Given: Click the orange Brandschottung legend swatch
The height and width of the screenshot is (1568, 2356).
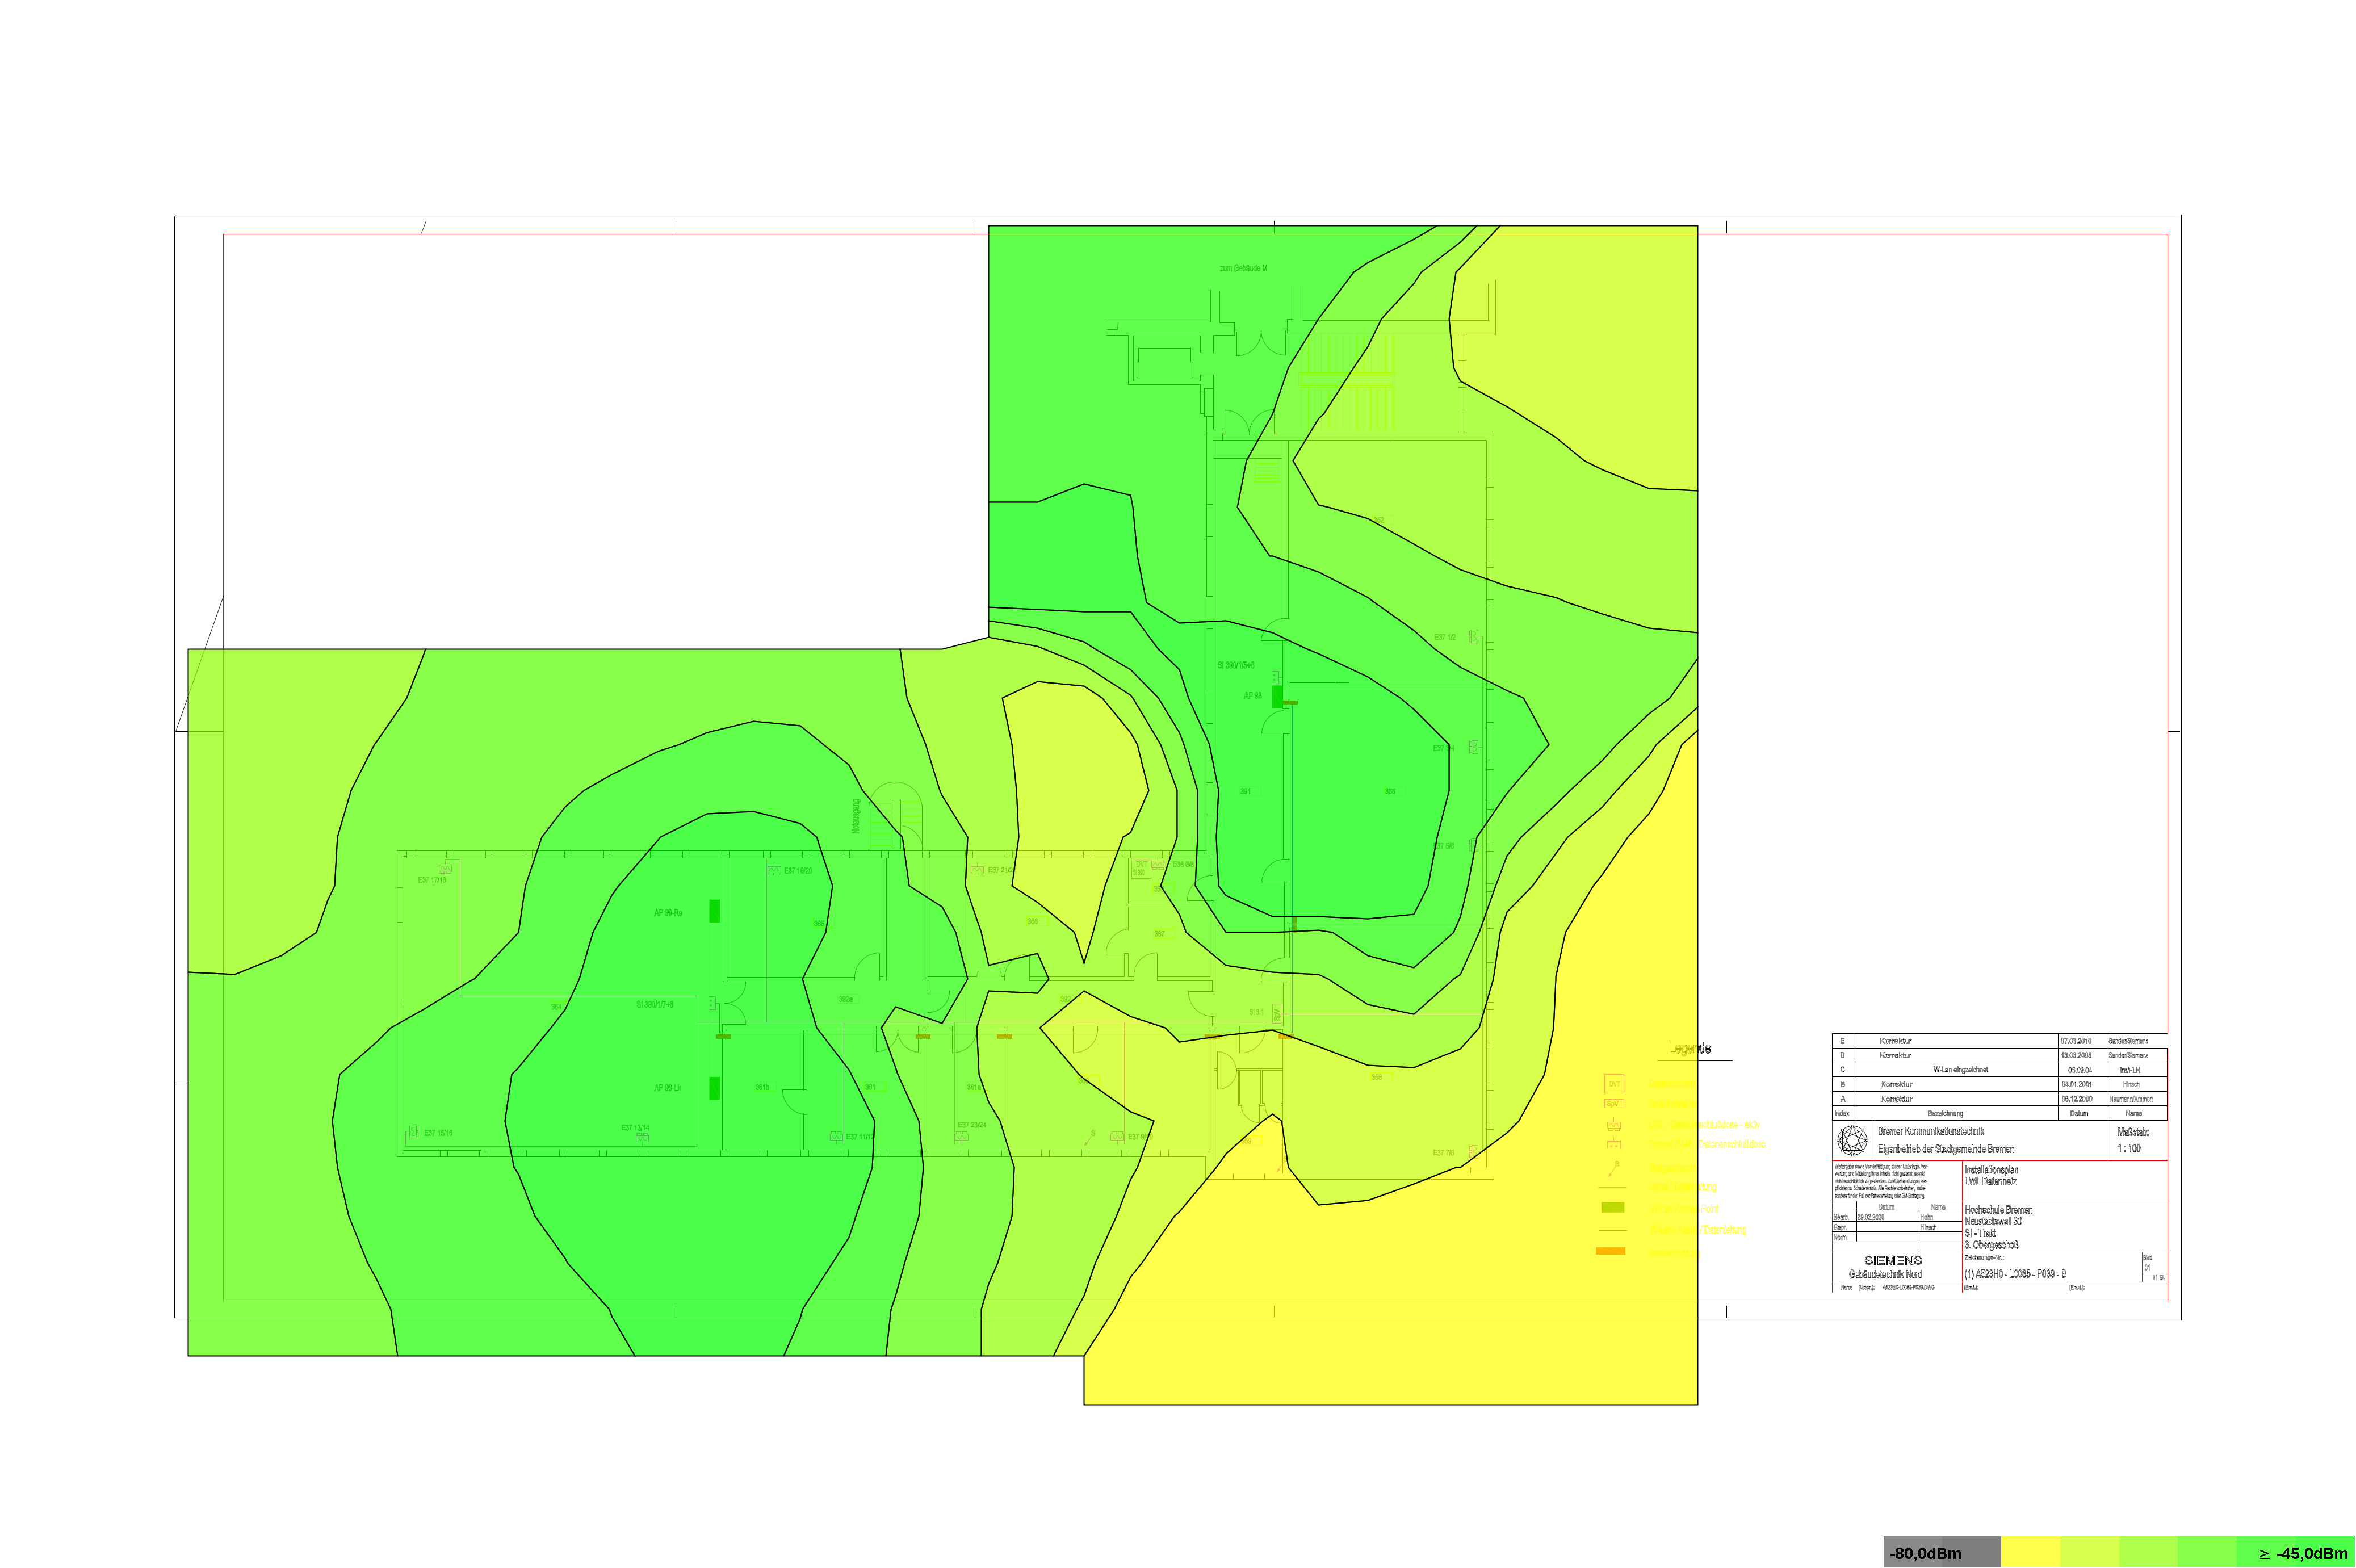Looking at the screenshot, I should (x=1610, y=1251).
